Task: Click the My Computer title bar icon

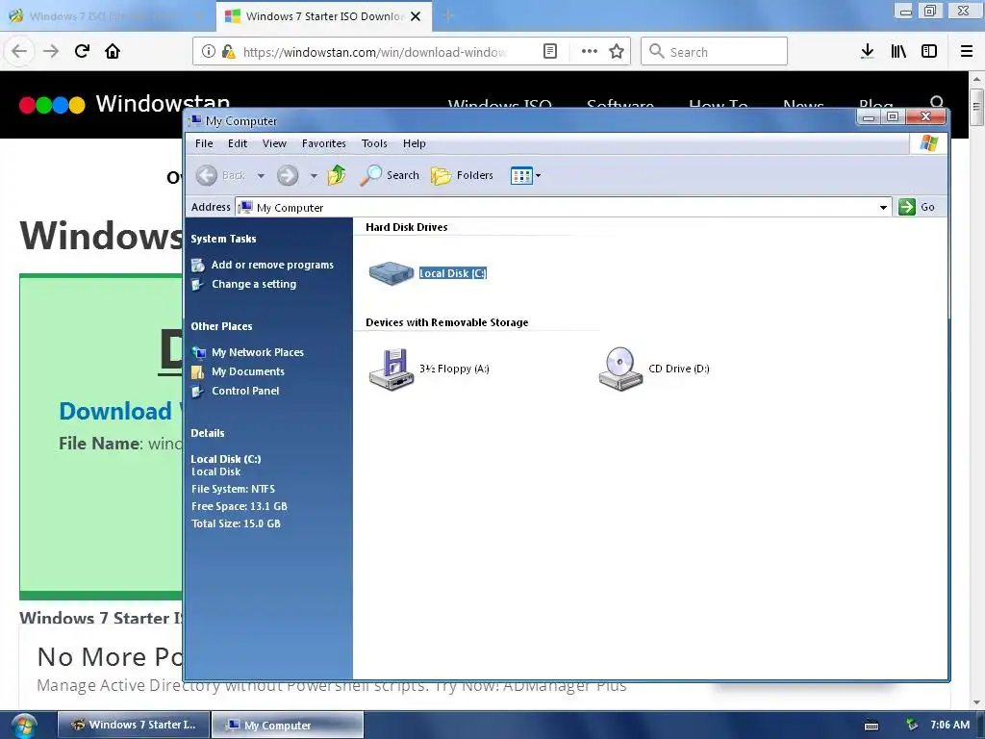Action: (196, 120)
